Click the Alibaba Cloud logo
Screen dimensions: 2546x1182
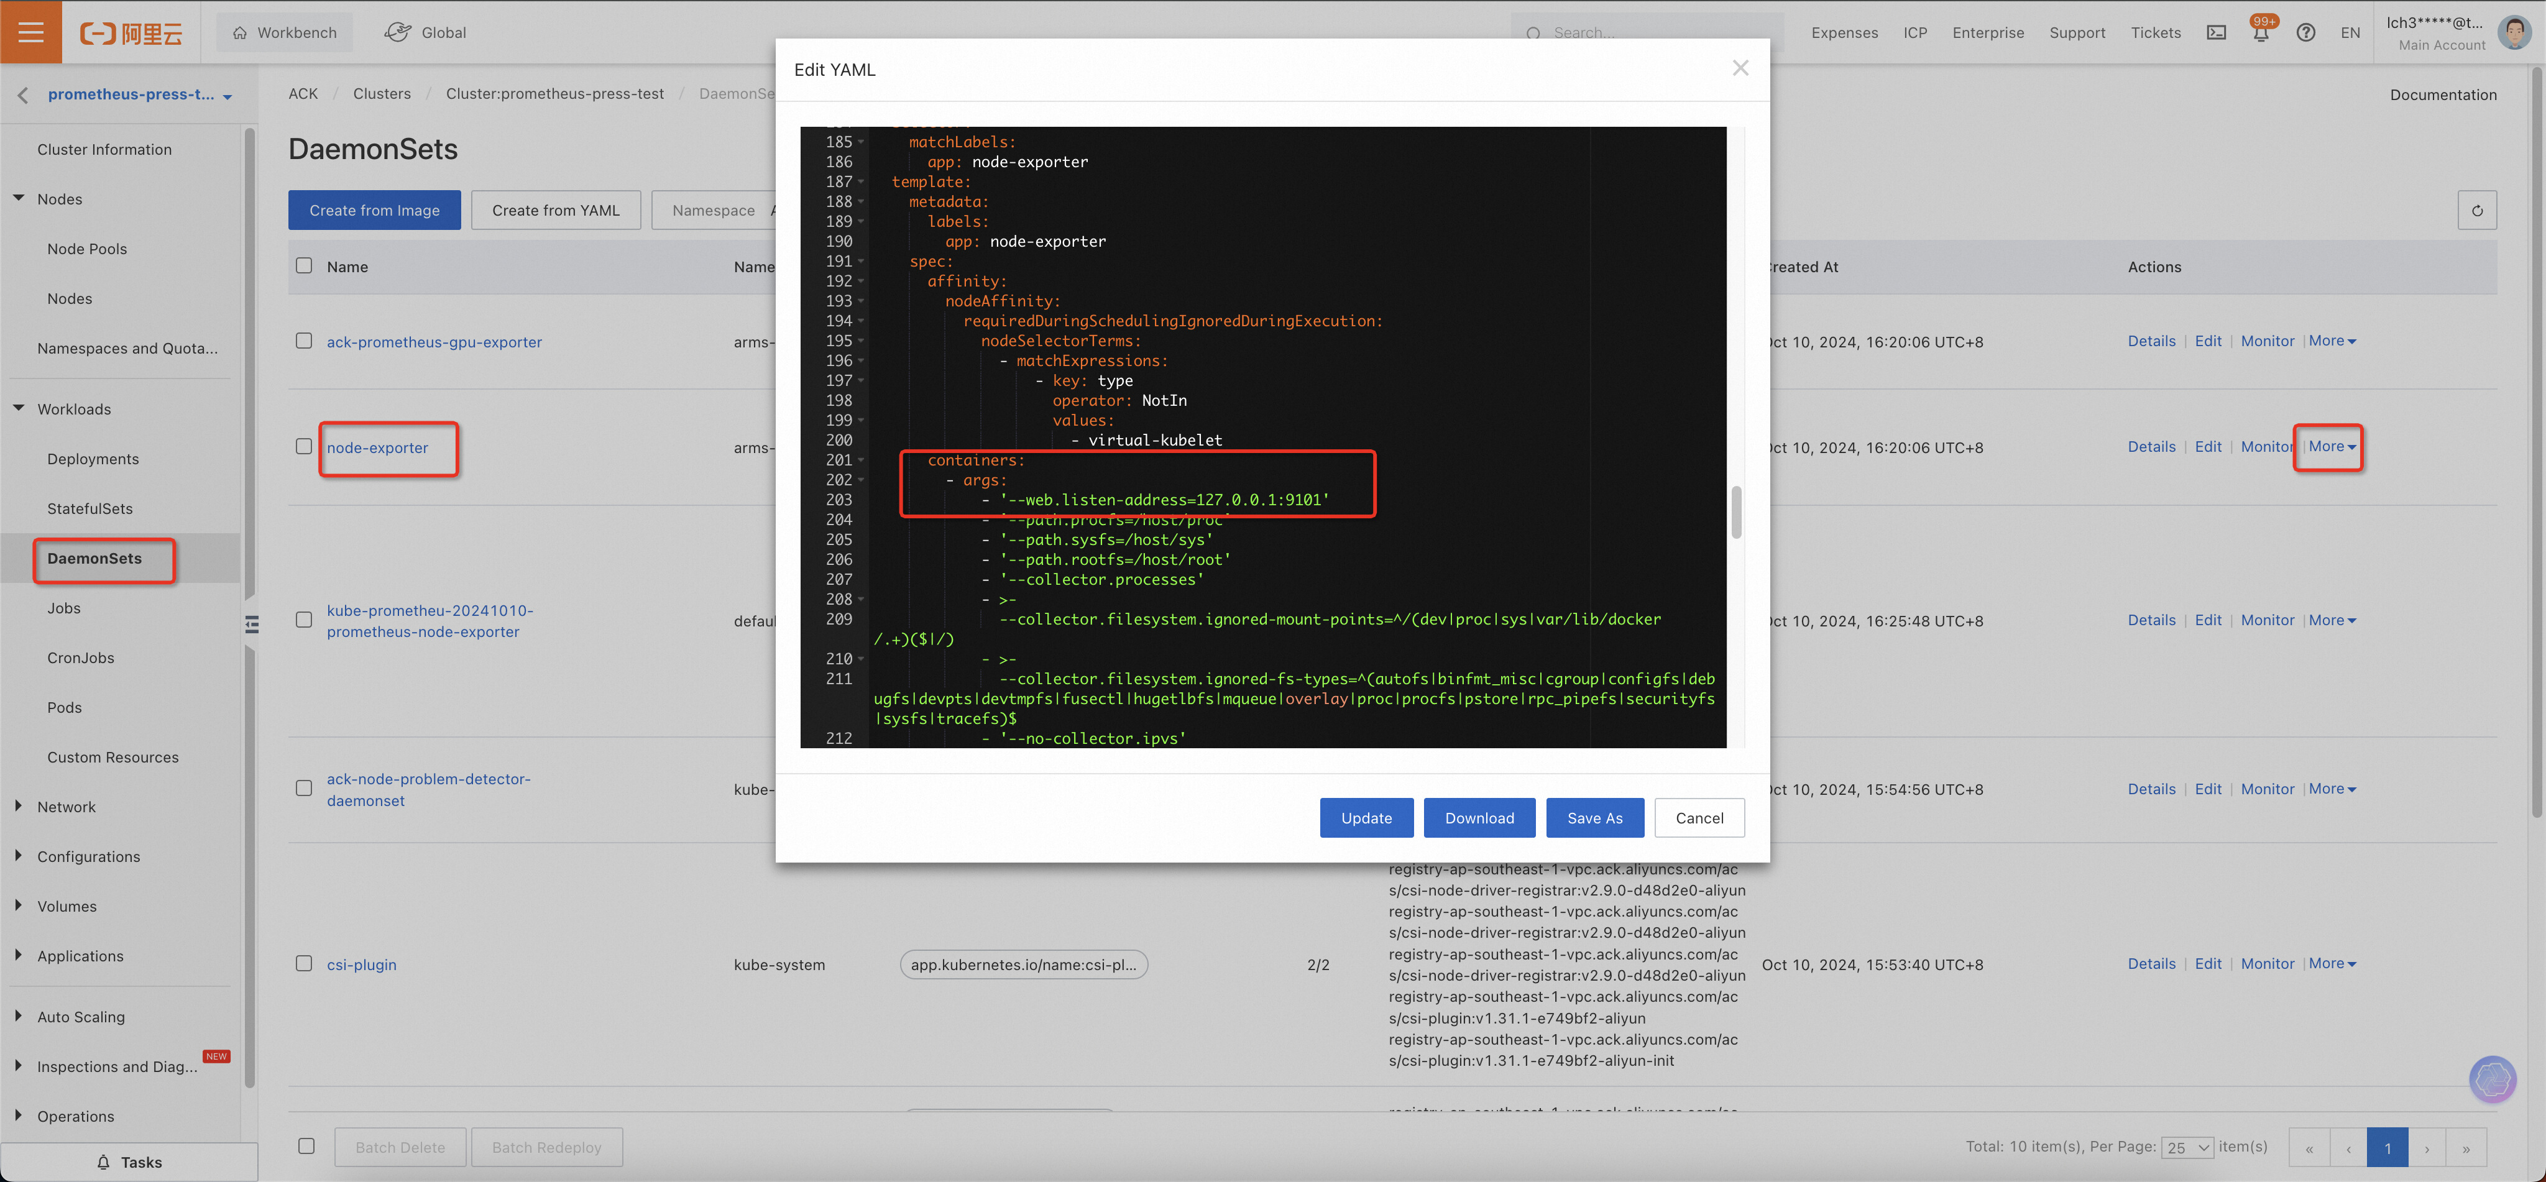tap(131, 32)
